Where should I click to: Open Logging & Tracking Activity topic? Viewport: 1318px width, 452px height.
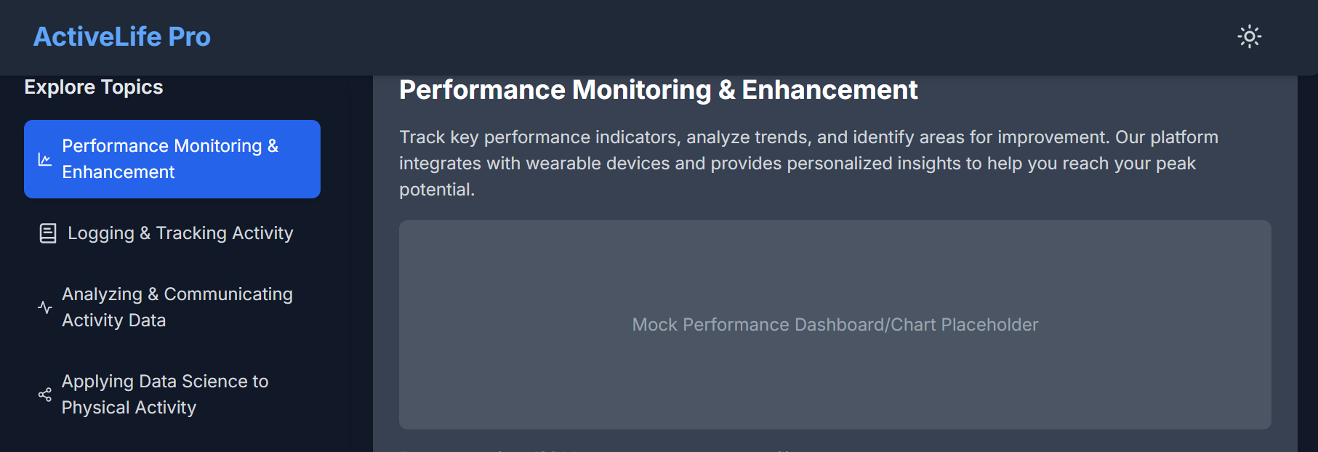(x=180, y=233)
